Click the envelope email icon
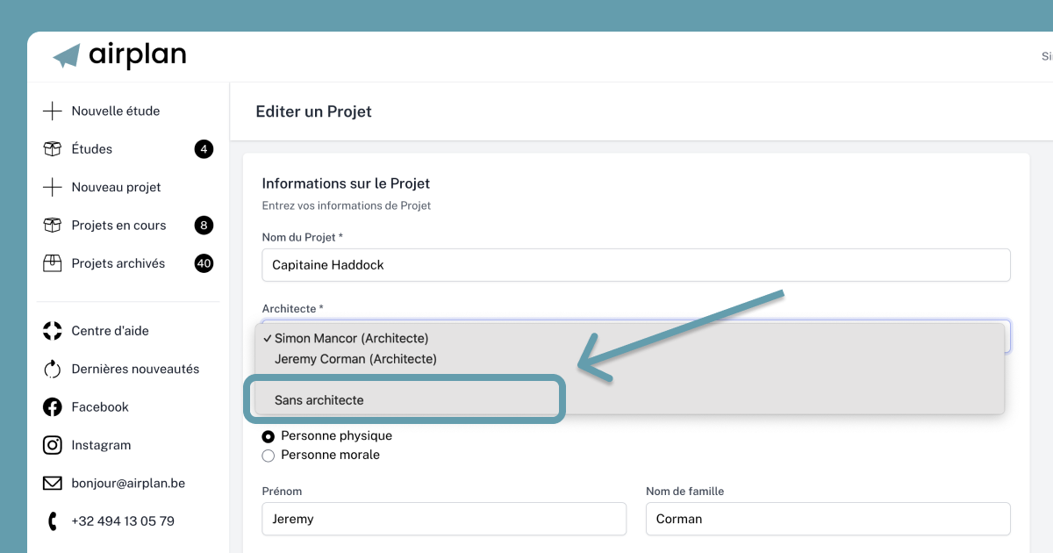Viewport: 1053px width, 553px height. tap(53, 484)
